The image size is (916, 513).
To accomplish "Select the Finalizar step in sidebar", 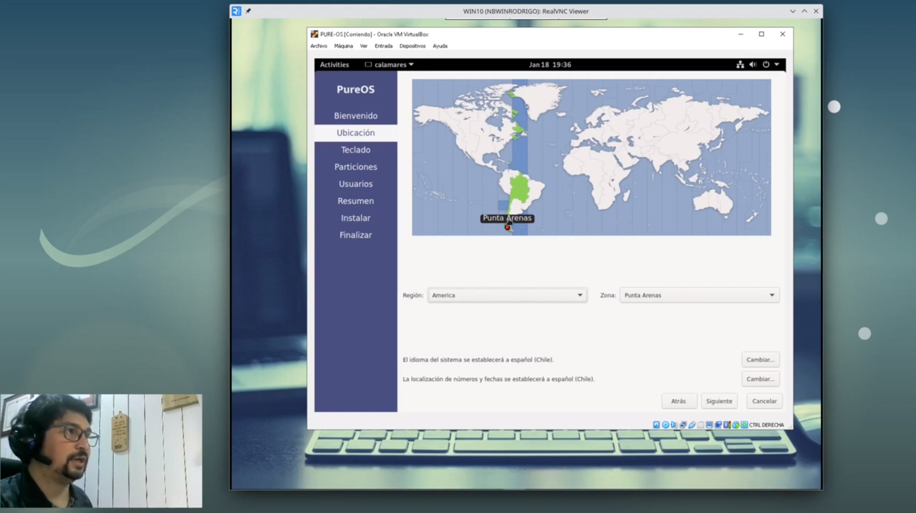I will click(356, 235).
